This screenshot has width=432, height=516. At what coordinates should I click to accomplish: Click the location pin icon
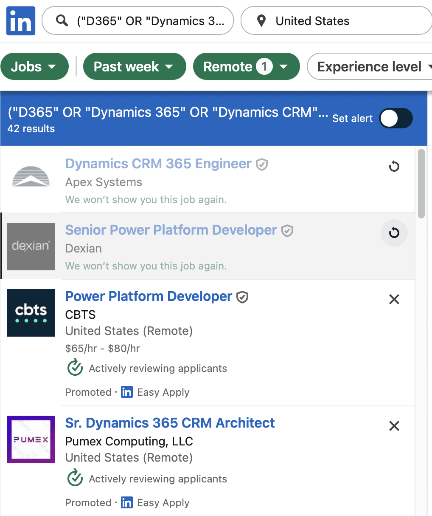261,20
